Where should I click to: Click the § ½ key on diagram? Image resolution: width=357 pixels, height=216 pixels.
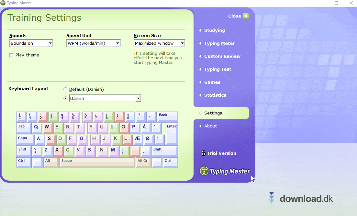(21, 117)
